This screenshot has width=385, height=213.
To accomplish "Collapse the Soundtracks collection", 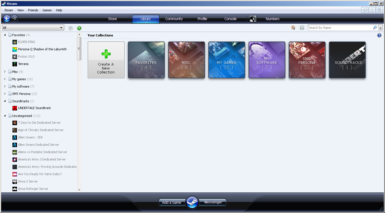I will pos(5,101).
